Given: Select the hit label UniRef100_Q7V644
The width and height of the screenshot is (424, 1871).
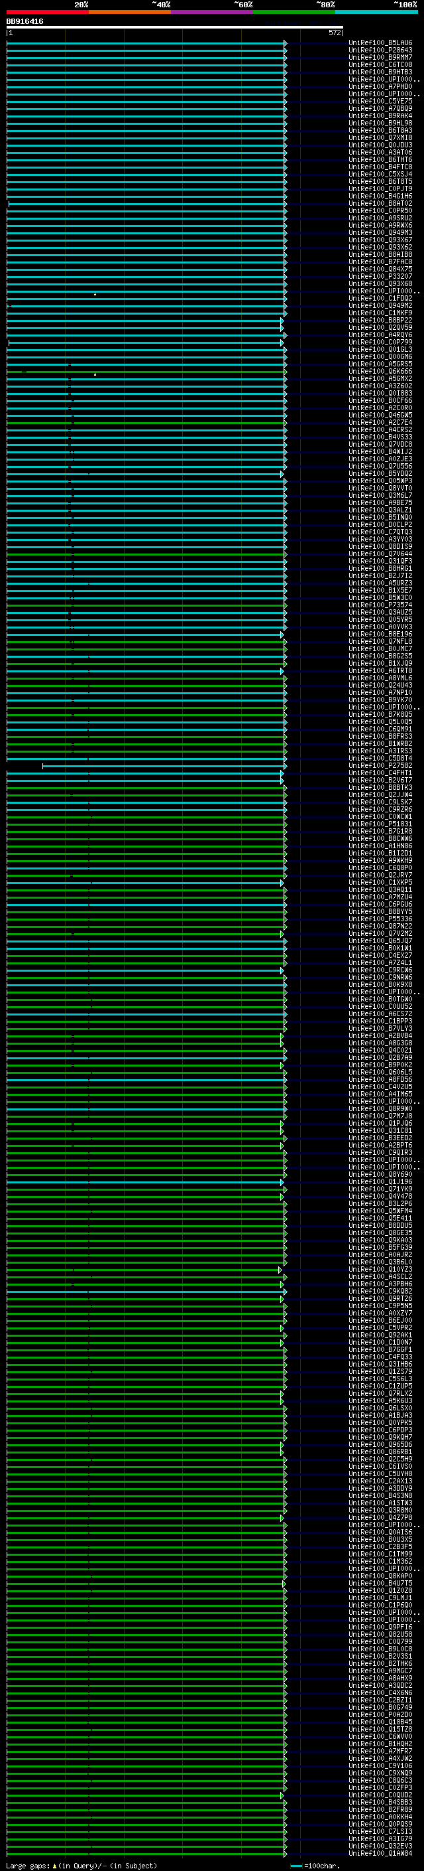Looking at the screenshot, I should tap(380, 554).
